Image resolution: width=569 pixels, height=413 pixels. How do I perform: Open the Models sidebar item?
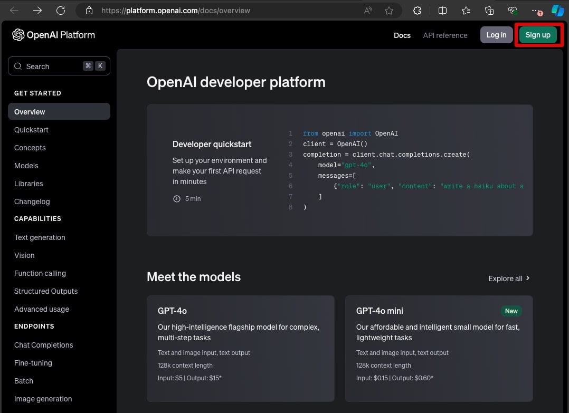point(26,166)
